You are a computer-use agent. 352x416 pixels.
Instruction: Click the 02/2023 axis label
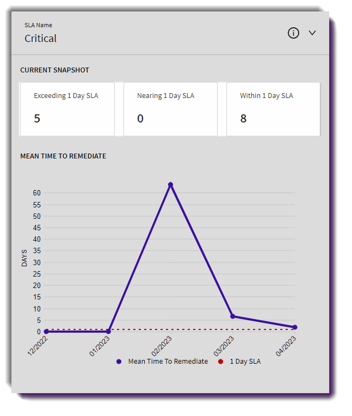162,346
